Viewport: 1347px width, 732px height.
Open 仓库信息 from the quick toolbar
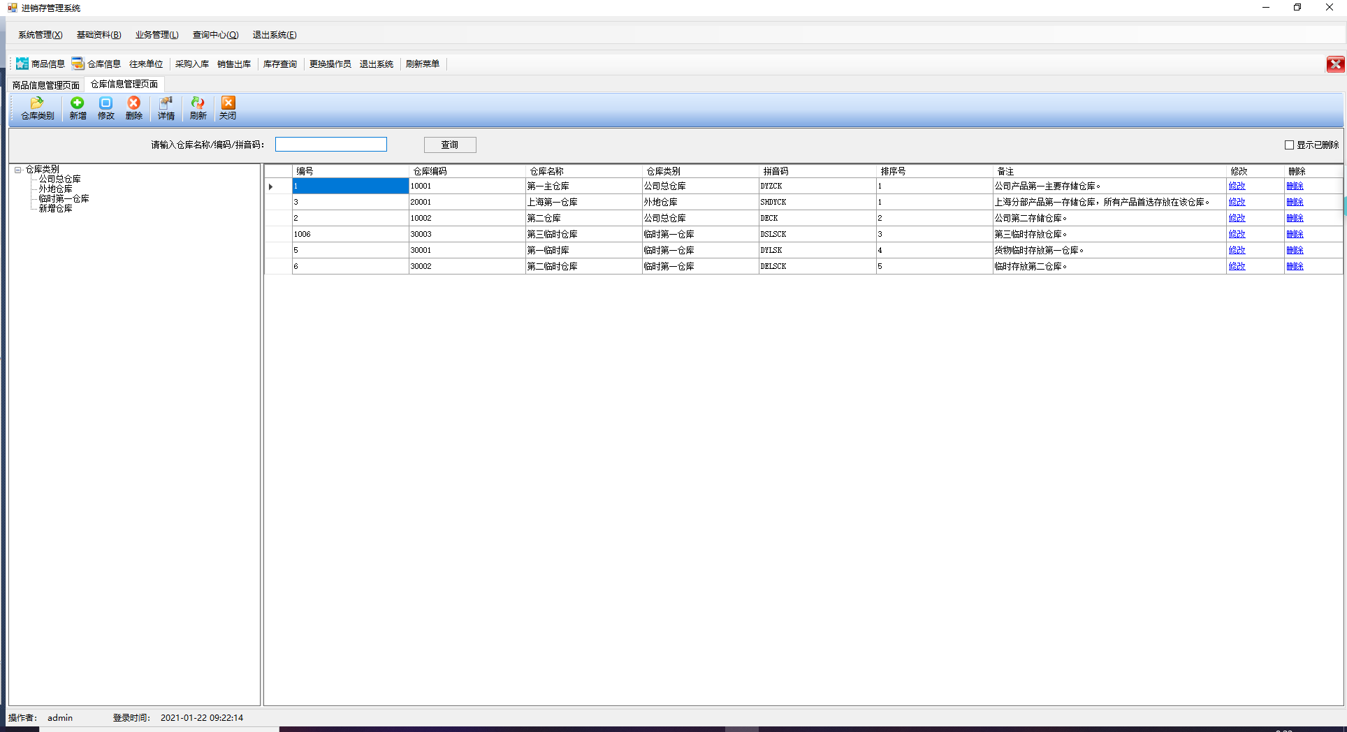pyautogui.click(x=96, y=64)
